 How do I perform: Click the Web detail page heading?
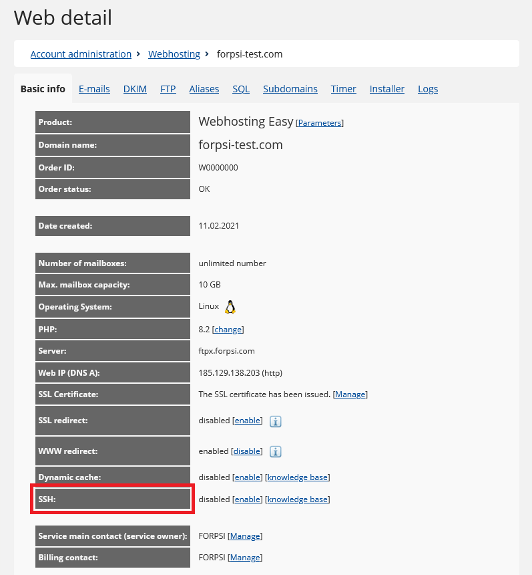63,17
